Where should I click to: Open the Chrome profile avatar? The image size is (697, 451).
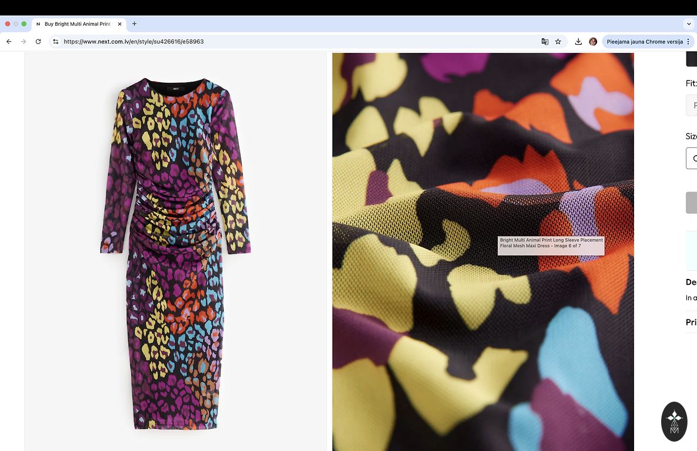point(593,42)
